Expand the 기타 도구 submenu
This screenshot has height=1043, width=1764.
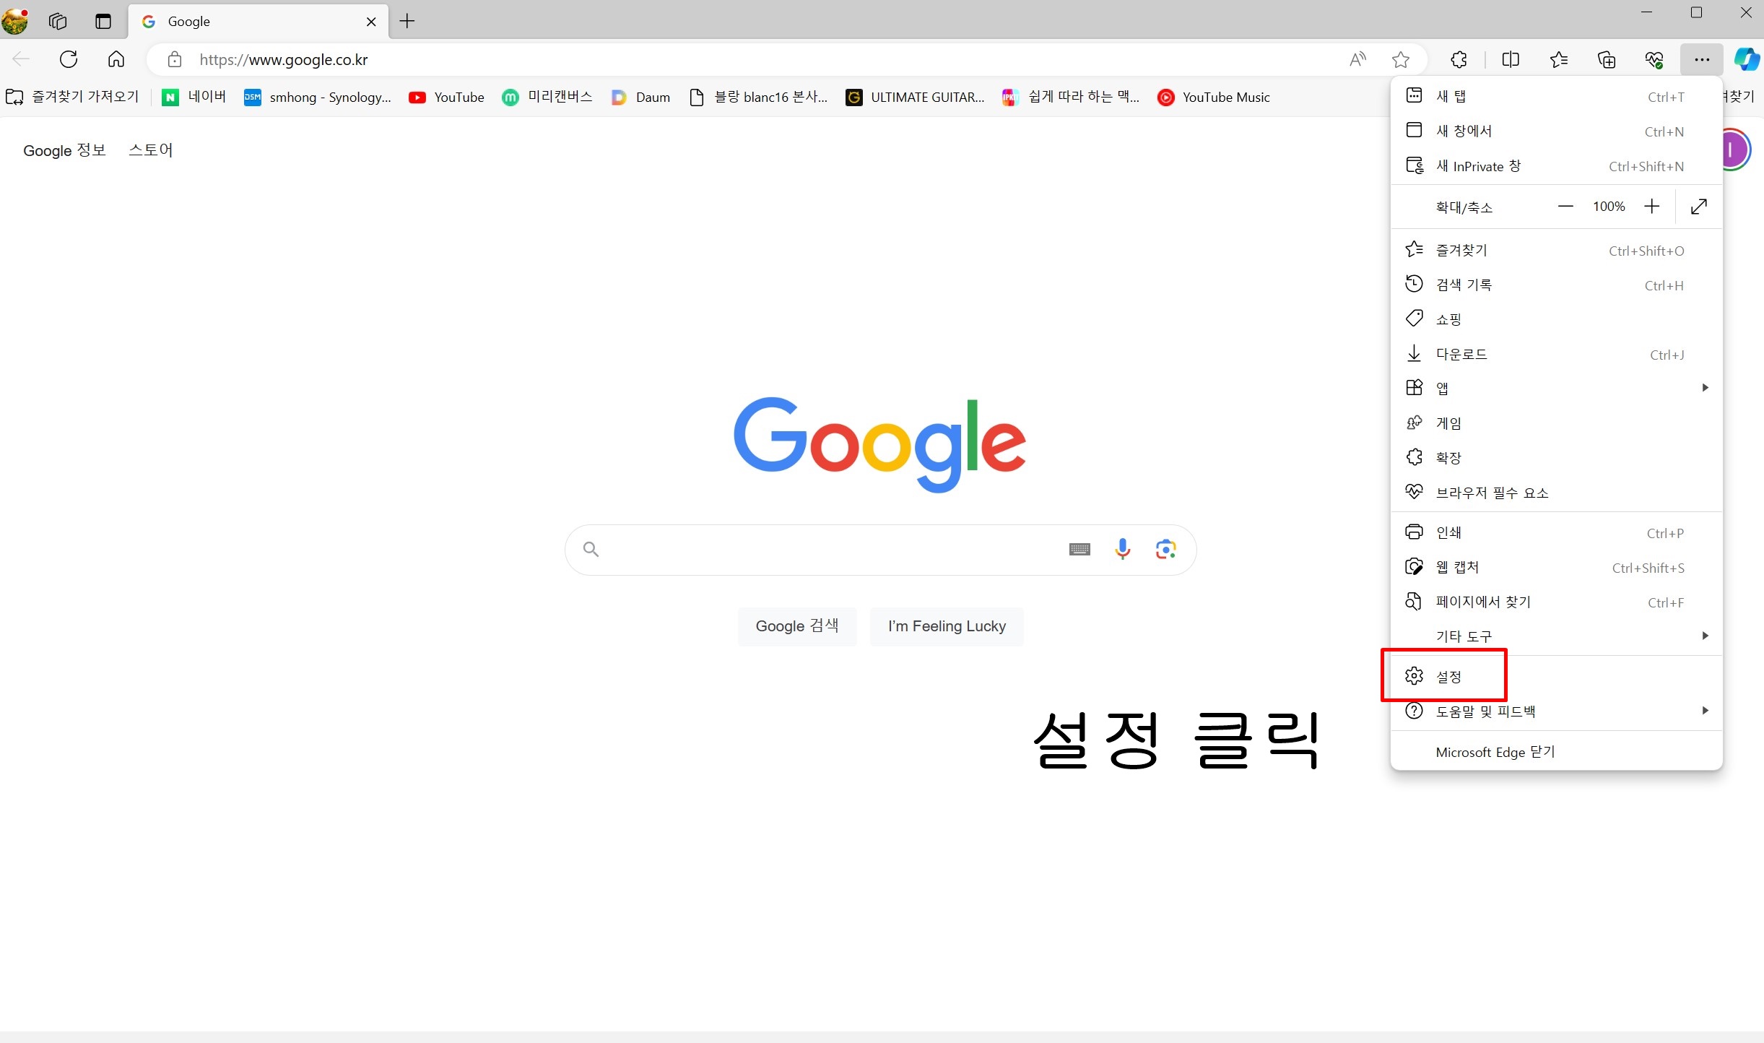coord(1556,636)
